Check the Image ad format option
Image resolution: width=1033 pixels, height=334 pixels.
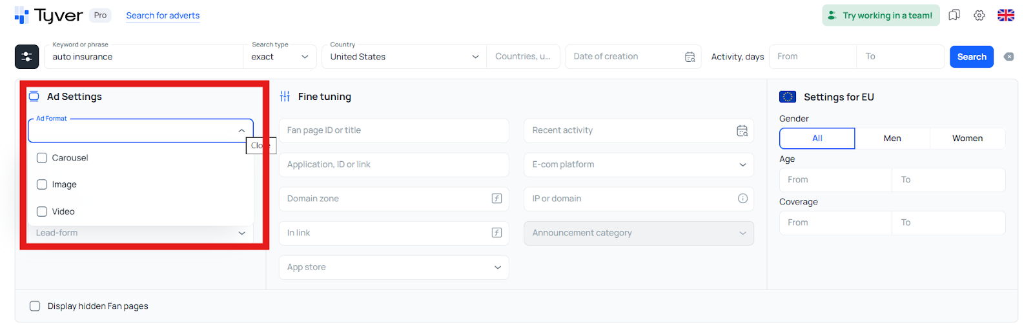(42, 184)
